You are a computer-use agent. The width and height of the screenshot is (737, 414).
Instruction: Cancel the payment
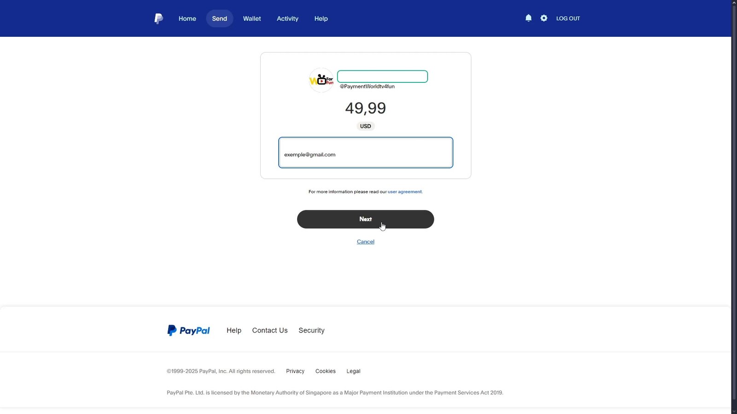click(366, 241)
